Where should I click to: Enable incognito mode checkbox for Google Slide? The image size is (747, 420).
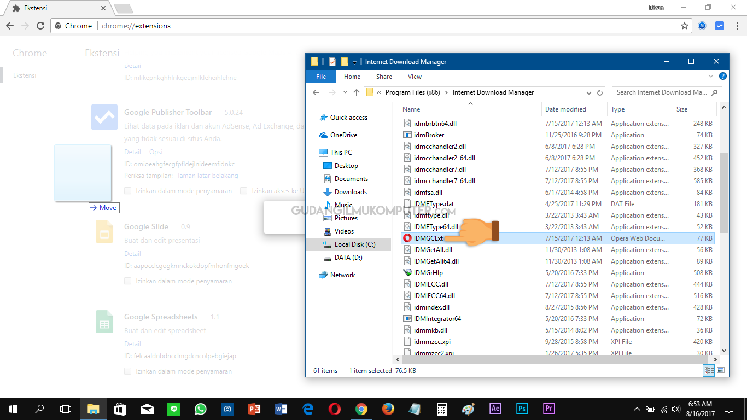(x=127, y=281)
